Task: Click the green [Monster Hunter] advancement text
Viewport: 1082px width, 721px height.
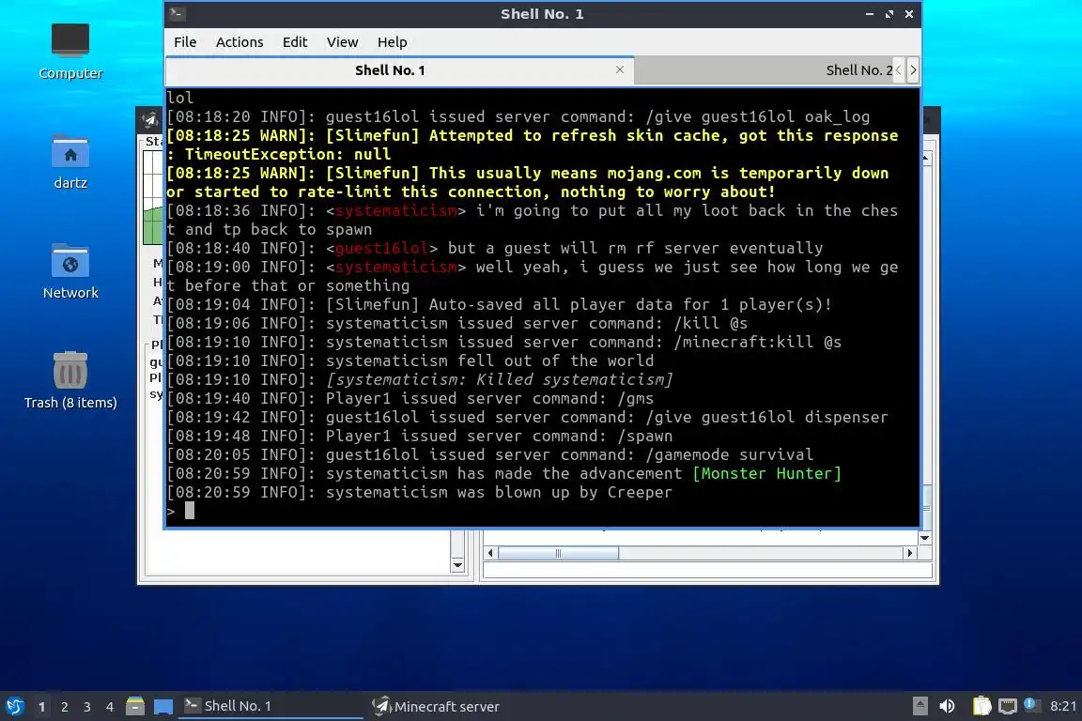Action: coord(766,473)
